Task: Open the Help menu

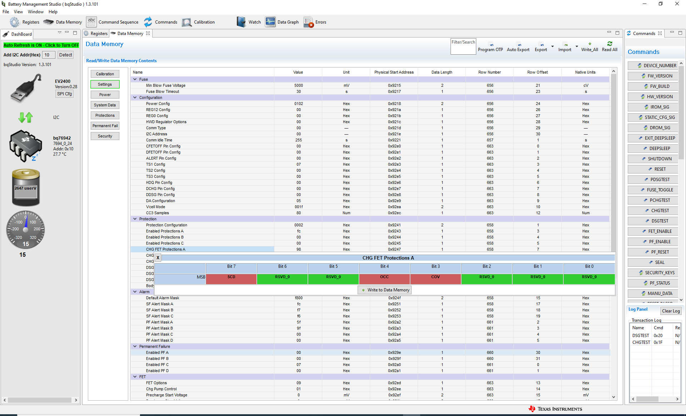Action: (x=53, y=12)
